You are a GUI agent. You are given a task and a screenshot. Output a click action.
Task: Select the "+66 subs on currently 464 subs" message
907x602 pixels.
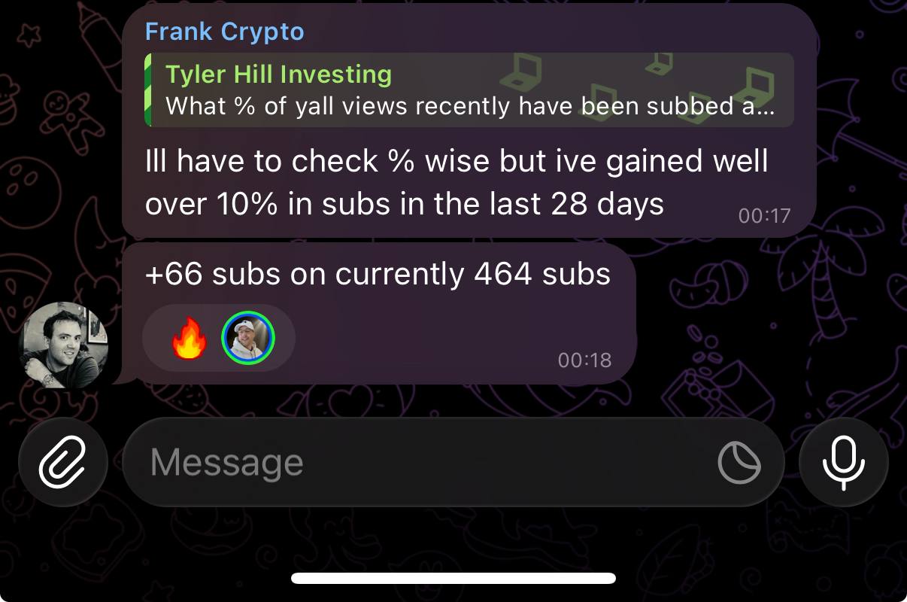click(x=378, y=274)
